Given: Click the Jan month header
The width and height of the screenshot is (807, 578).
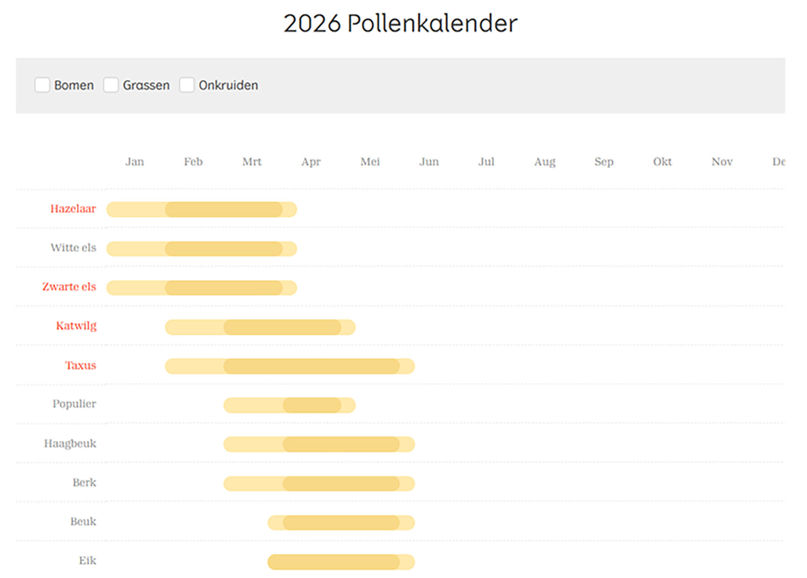Looking at the screenshot, I should pos(134,162).
